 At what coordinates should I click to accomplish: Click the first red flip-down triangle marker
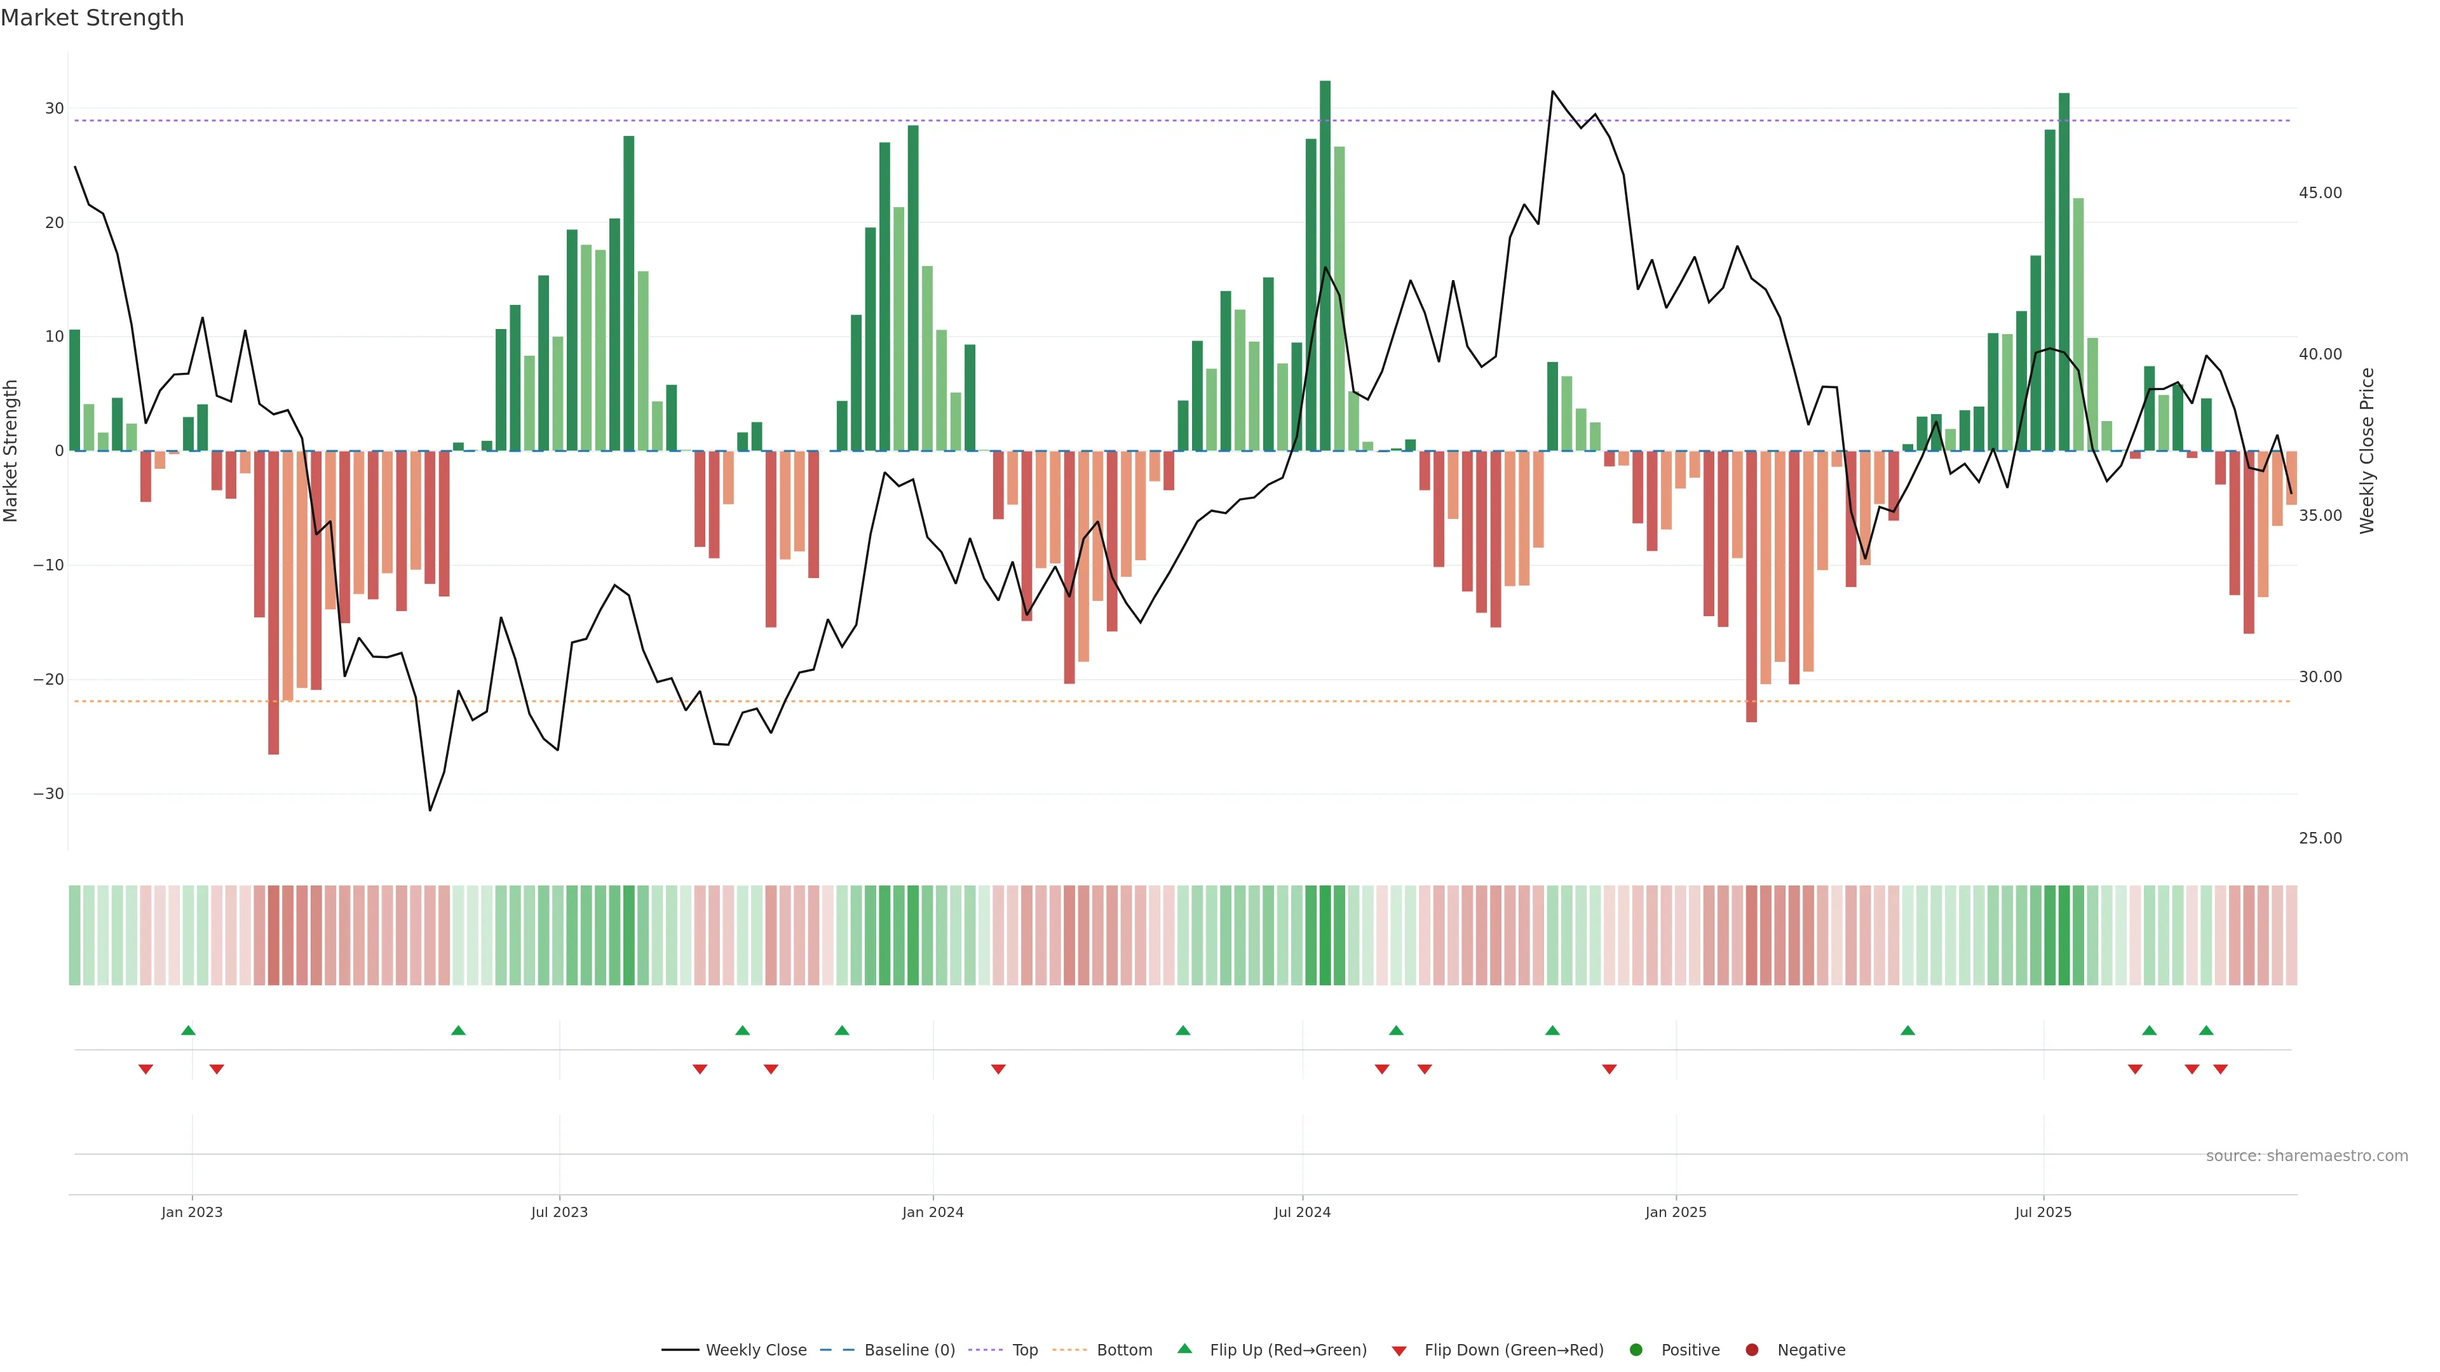click(146, 1069)
